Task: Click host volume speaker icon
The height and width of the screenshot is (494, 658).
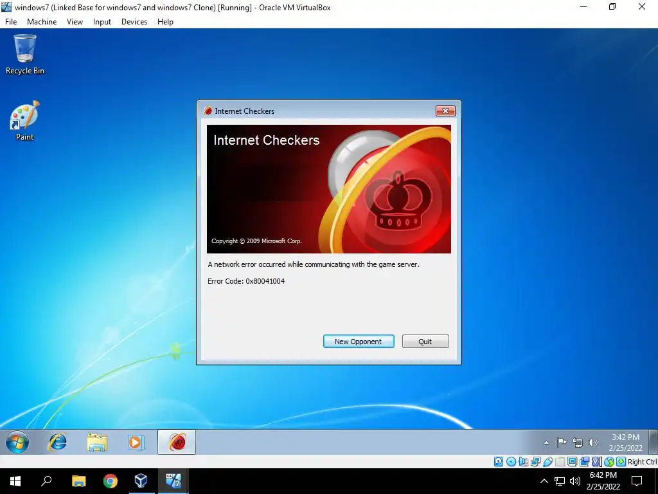Action: 575,481
